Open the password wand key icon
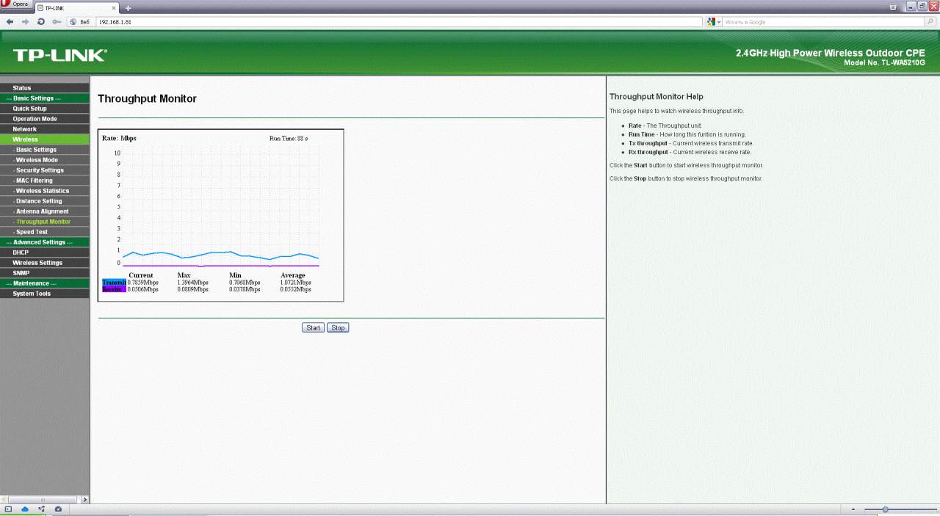The height and width of the screenshot is (516, 940). [57, 22]
